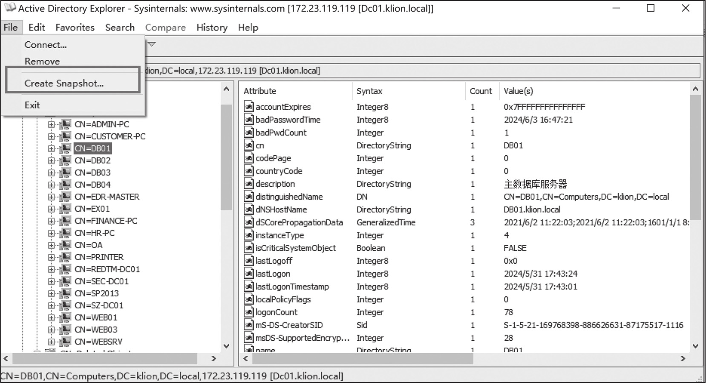Expand the CN=OA tree node
706x383 pixels.
(51, 245)
